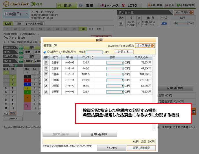The height and width of the screenshot is (154, 199).
Task: Toggle the マルチ checkbox
Action: pos(6,112)
